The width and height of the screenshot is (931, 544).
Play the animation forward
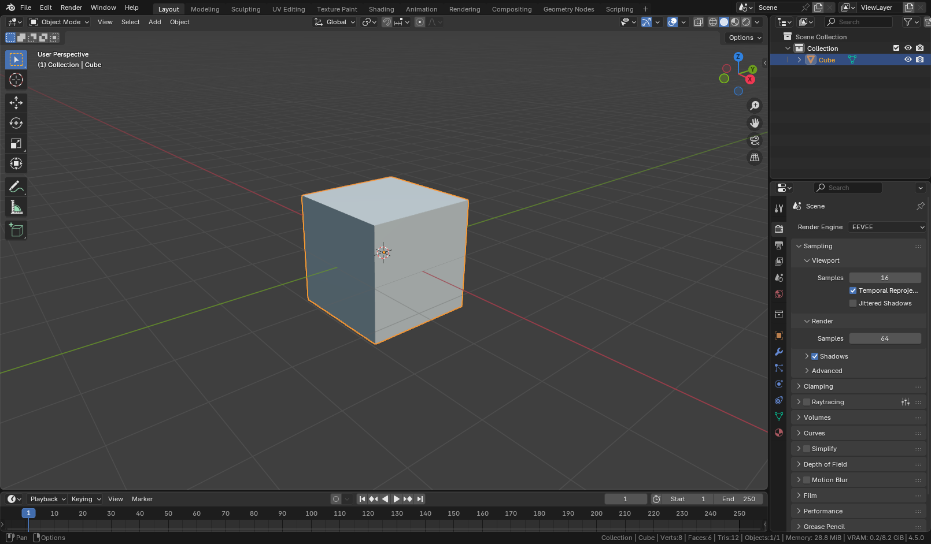[396, 499]
